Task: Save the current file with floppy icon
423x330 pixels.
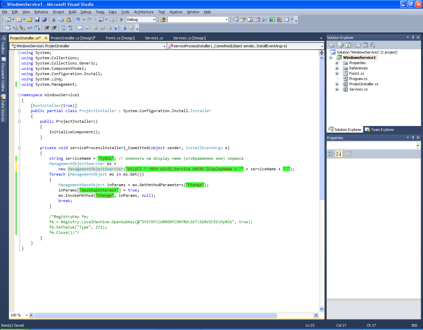Action: point(37,20)
